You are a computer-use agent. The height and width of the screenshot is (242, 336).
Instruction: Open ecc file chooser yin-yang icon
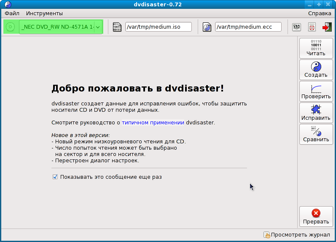pyautogui.click(x=207, y=27)
